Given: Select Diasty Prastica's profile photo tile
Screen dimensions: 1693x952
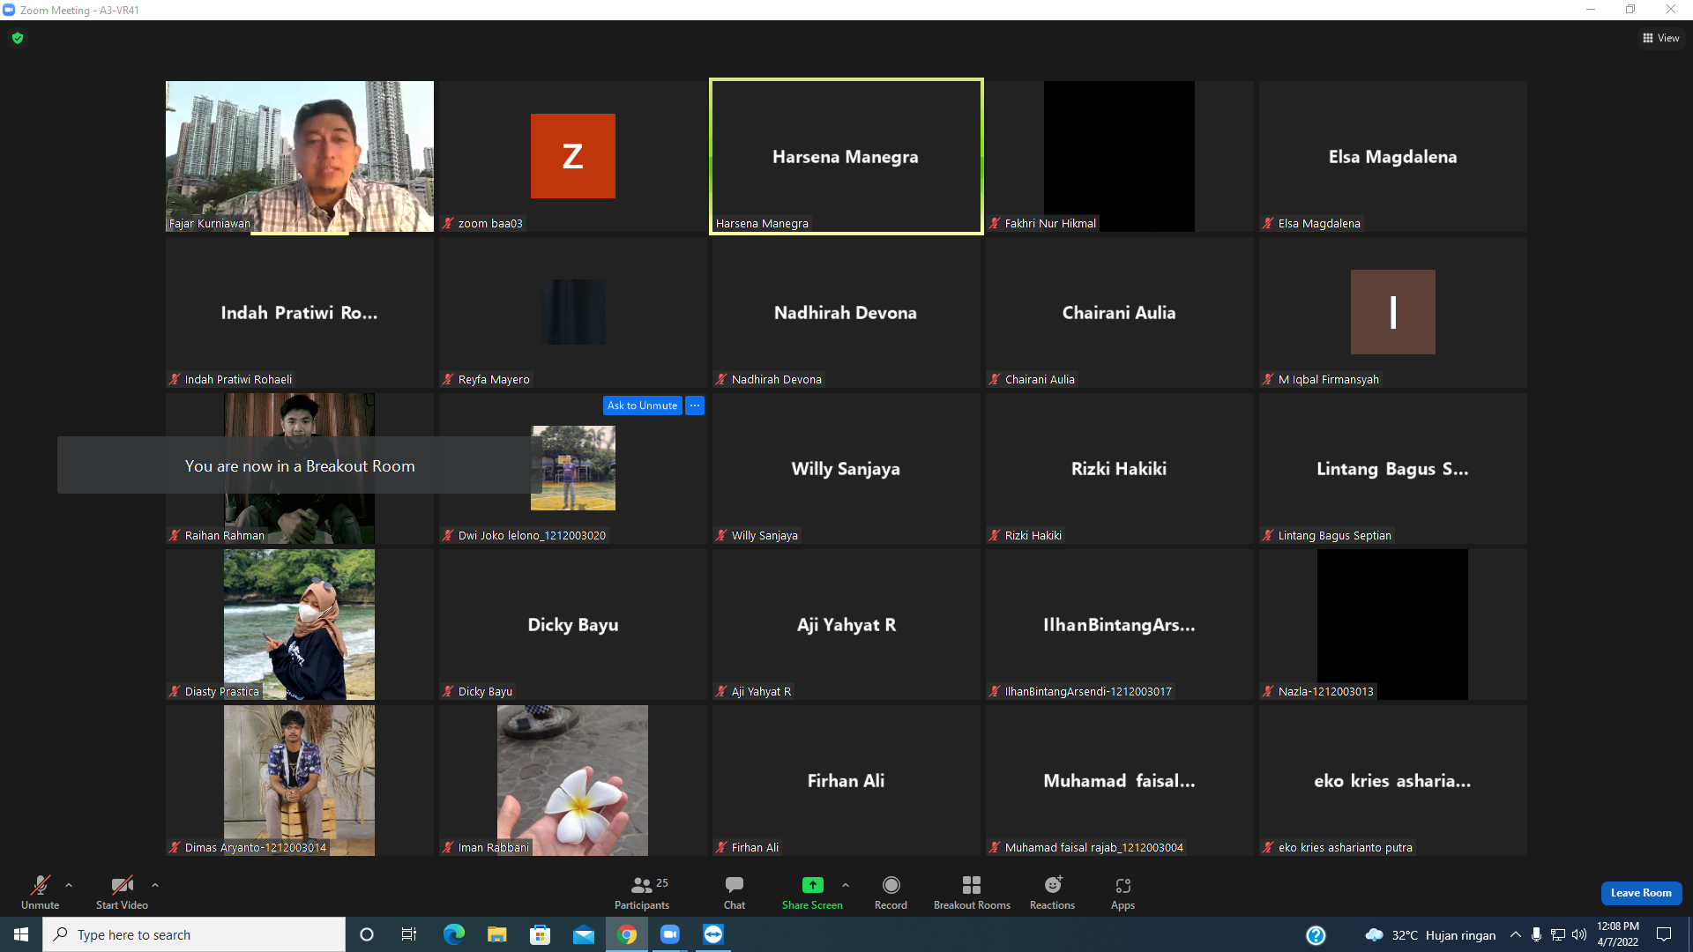Looking at the screenshot, I should (299, 624).
